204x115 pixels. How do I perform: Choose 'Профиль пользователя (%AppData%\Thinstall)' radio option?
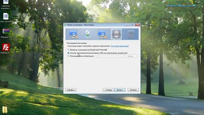[x=68, y=50]
